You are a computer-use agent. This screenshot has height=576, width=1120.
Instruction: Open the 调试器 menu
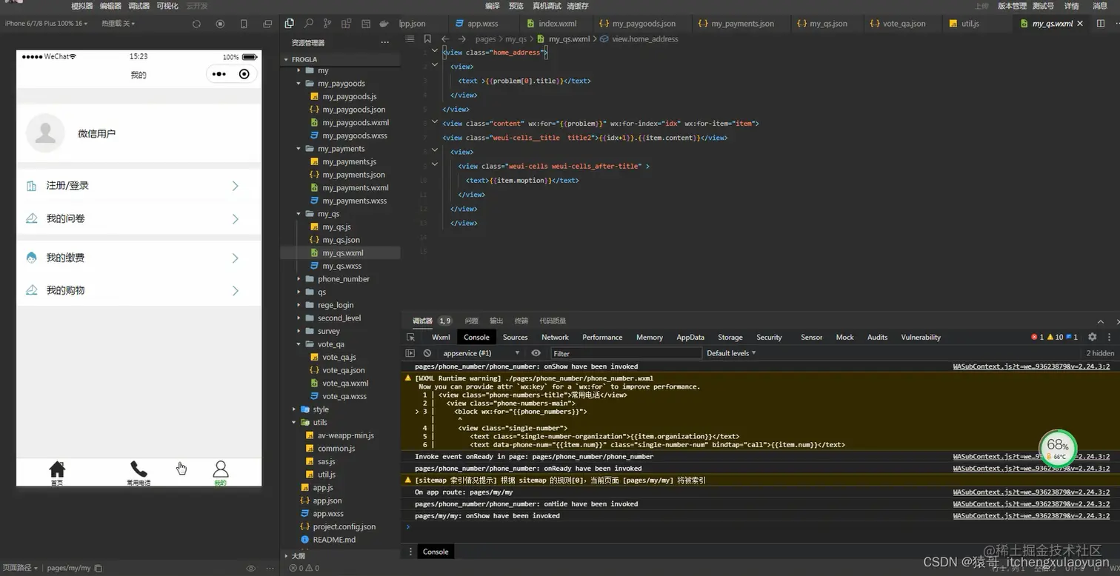click(139, 6)
